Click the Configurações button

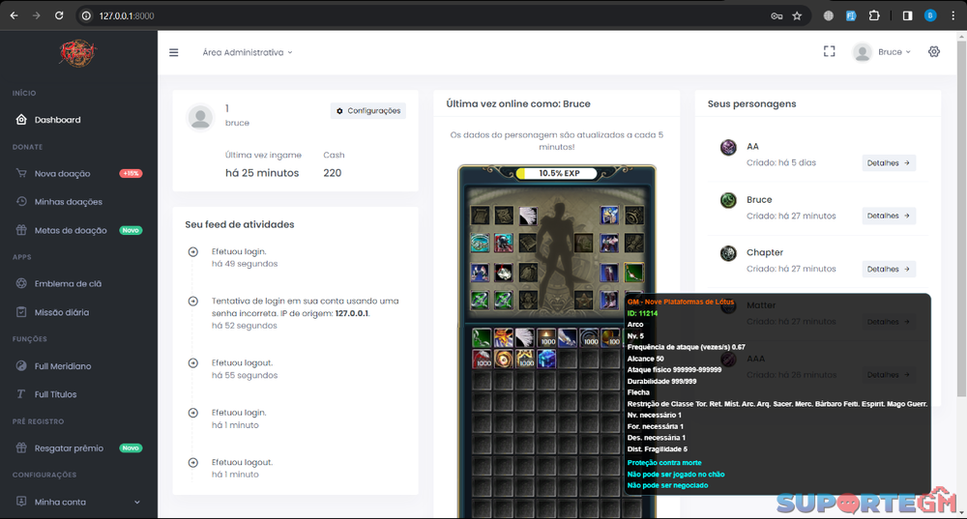pyautogui.click(x=367, y=111)
